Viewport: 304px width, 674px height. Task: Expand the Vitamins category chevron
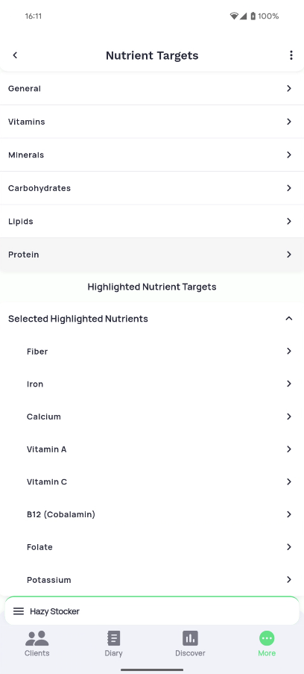(289, 122)
